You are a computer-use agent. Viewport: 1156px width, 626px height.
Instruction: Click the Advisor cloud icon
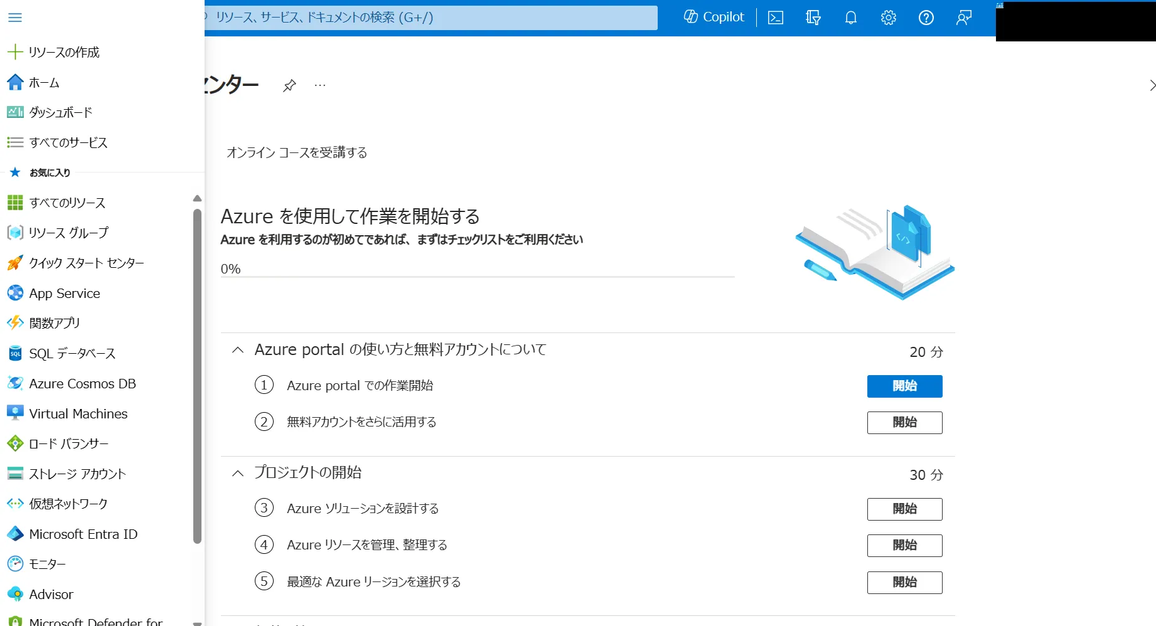click(15, 594)
